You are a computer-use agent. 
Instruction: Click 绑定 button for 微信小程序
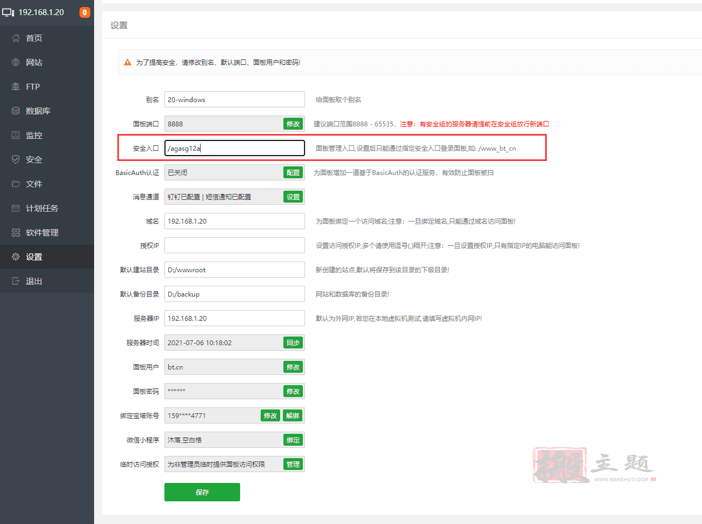pyautogui.click(x=293, y=440)
